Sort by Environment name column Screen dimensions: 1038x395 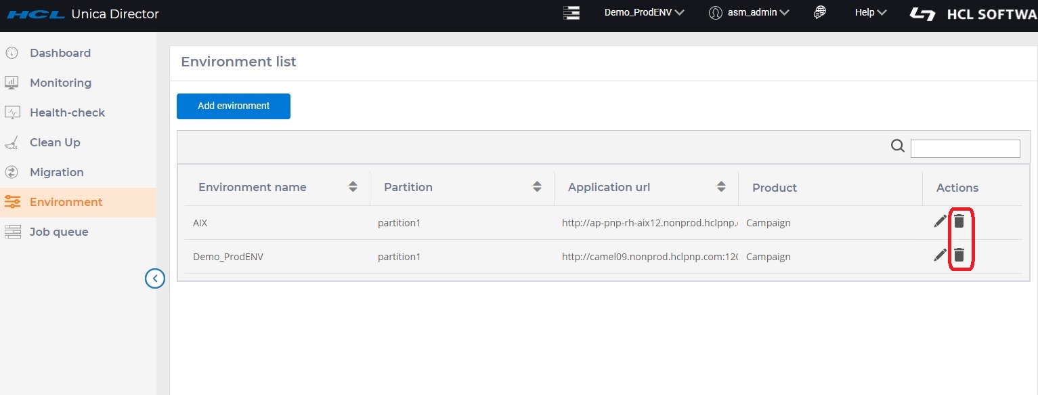[353, 187]
